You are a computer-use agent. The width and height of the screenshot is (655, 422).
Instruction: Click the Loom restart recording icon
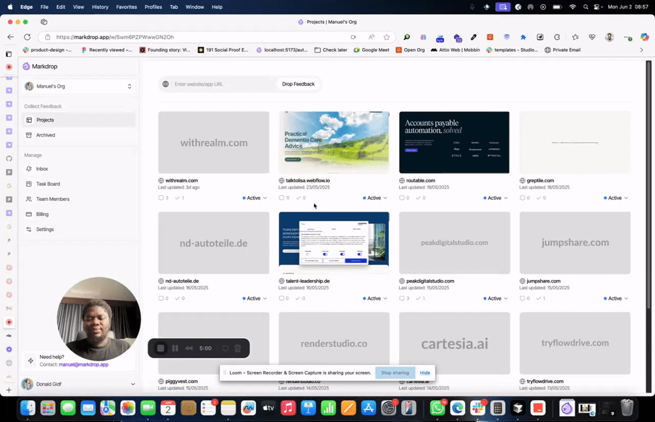[225, 348]
